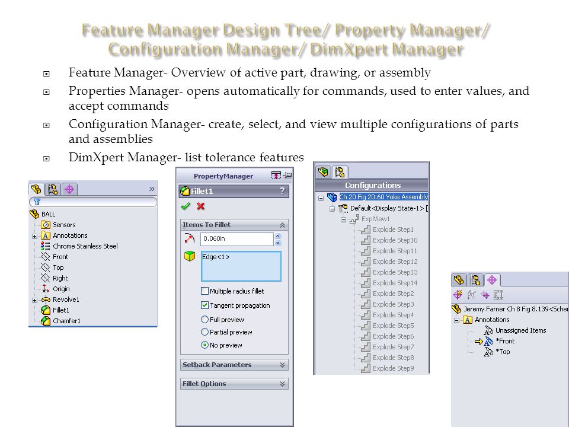
Task: Select Partial preview radio button
Action: click(204, 332)
